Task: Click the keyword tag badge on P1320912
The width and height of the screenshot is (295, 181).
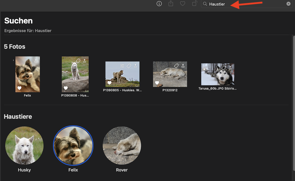Action: [176, 66]
